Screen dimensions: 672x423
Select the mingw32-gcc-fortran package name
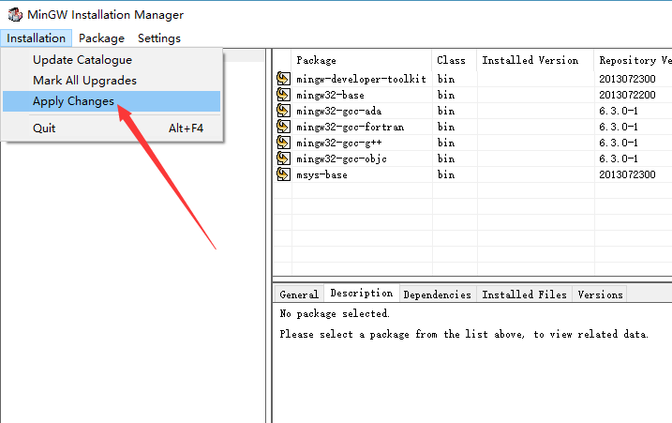click(x=350, y=127)
